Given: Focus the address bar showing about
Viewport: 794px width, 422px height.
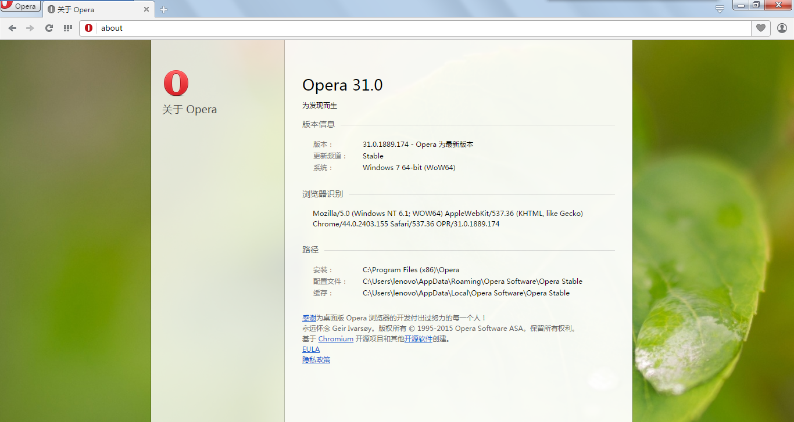Looking at the screenshot, I should click(416, 28).
